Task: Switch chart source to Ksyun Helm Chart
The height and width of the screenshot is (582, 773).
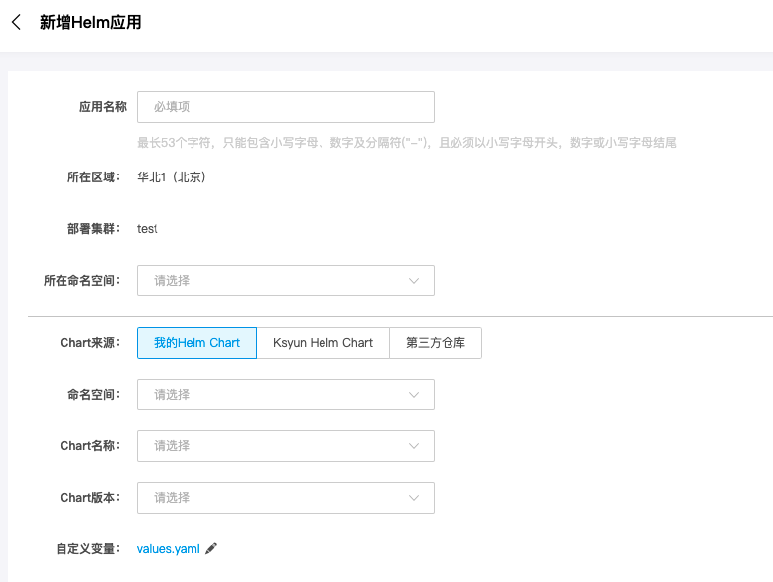Action: point(322,343)
